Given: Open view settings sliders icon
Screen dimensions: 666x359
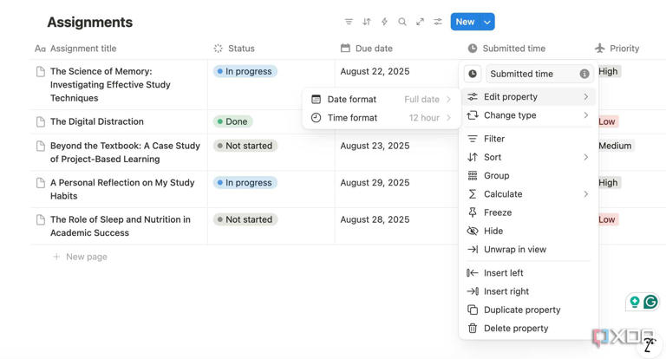Looking at the screenshot, I should (x=437, y=22).
